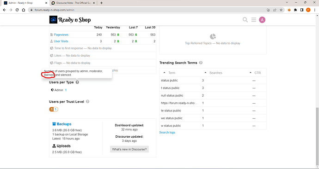The width and height of the screenshot is (319, 169).
Task: Click the Uploads heading
Action: [x=61, y=146]
